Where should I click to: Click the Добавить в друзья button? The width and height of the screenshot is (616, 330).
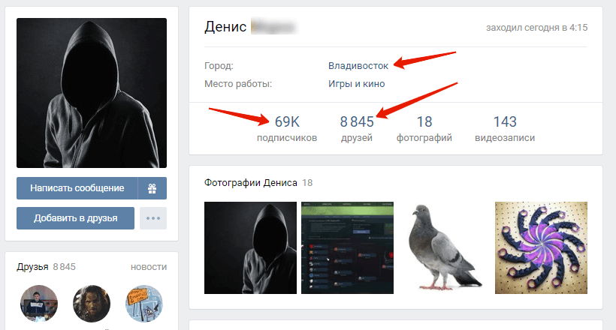coord(75,218)
